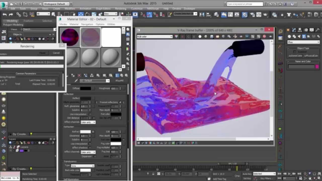Click the vrayPhysicalCamera object type button
The image size is (322, 181).
click(x=312, y=56)
